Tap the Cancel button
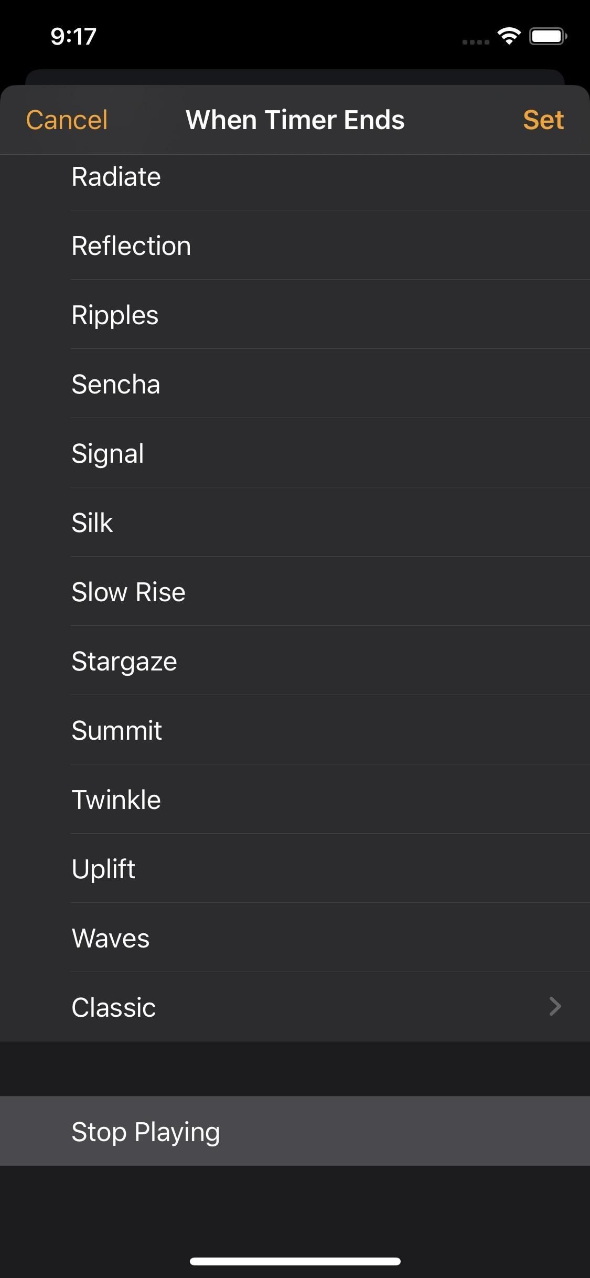The width and height of the screenshot is (590, 1278). coord(67,120)
